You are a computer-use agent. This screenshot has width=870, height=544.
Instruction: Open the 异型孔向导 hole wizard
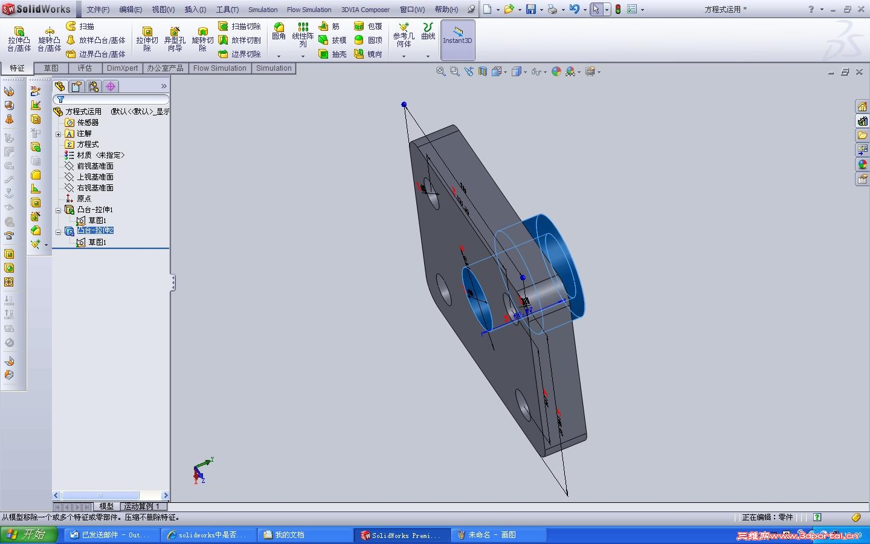[x=175, y=39]
